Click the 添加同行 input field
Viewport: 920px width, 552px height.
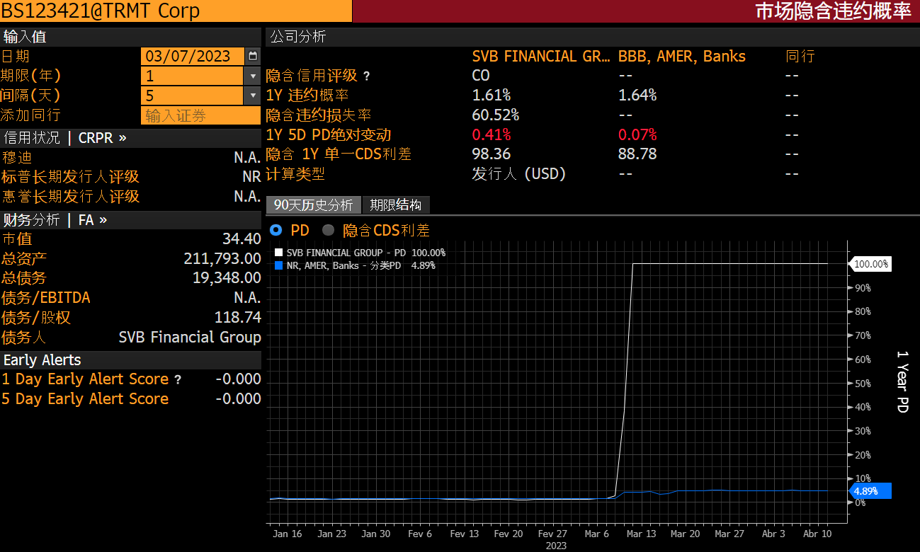pos(200,115)
